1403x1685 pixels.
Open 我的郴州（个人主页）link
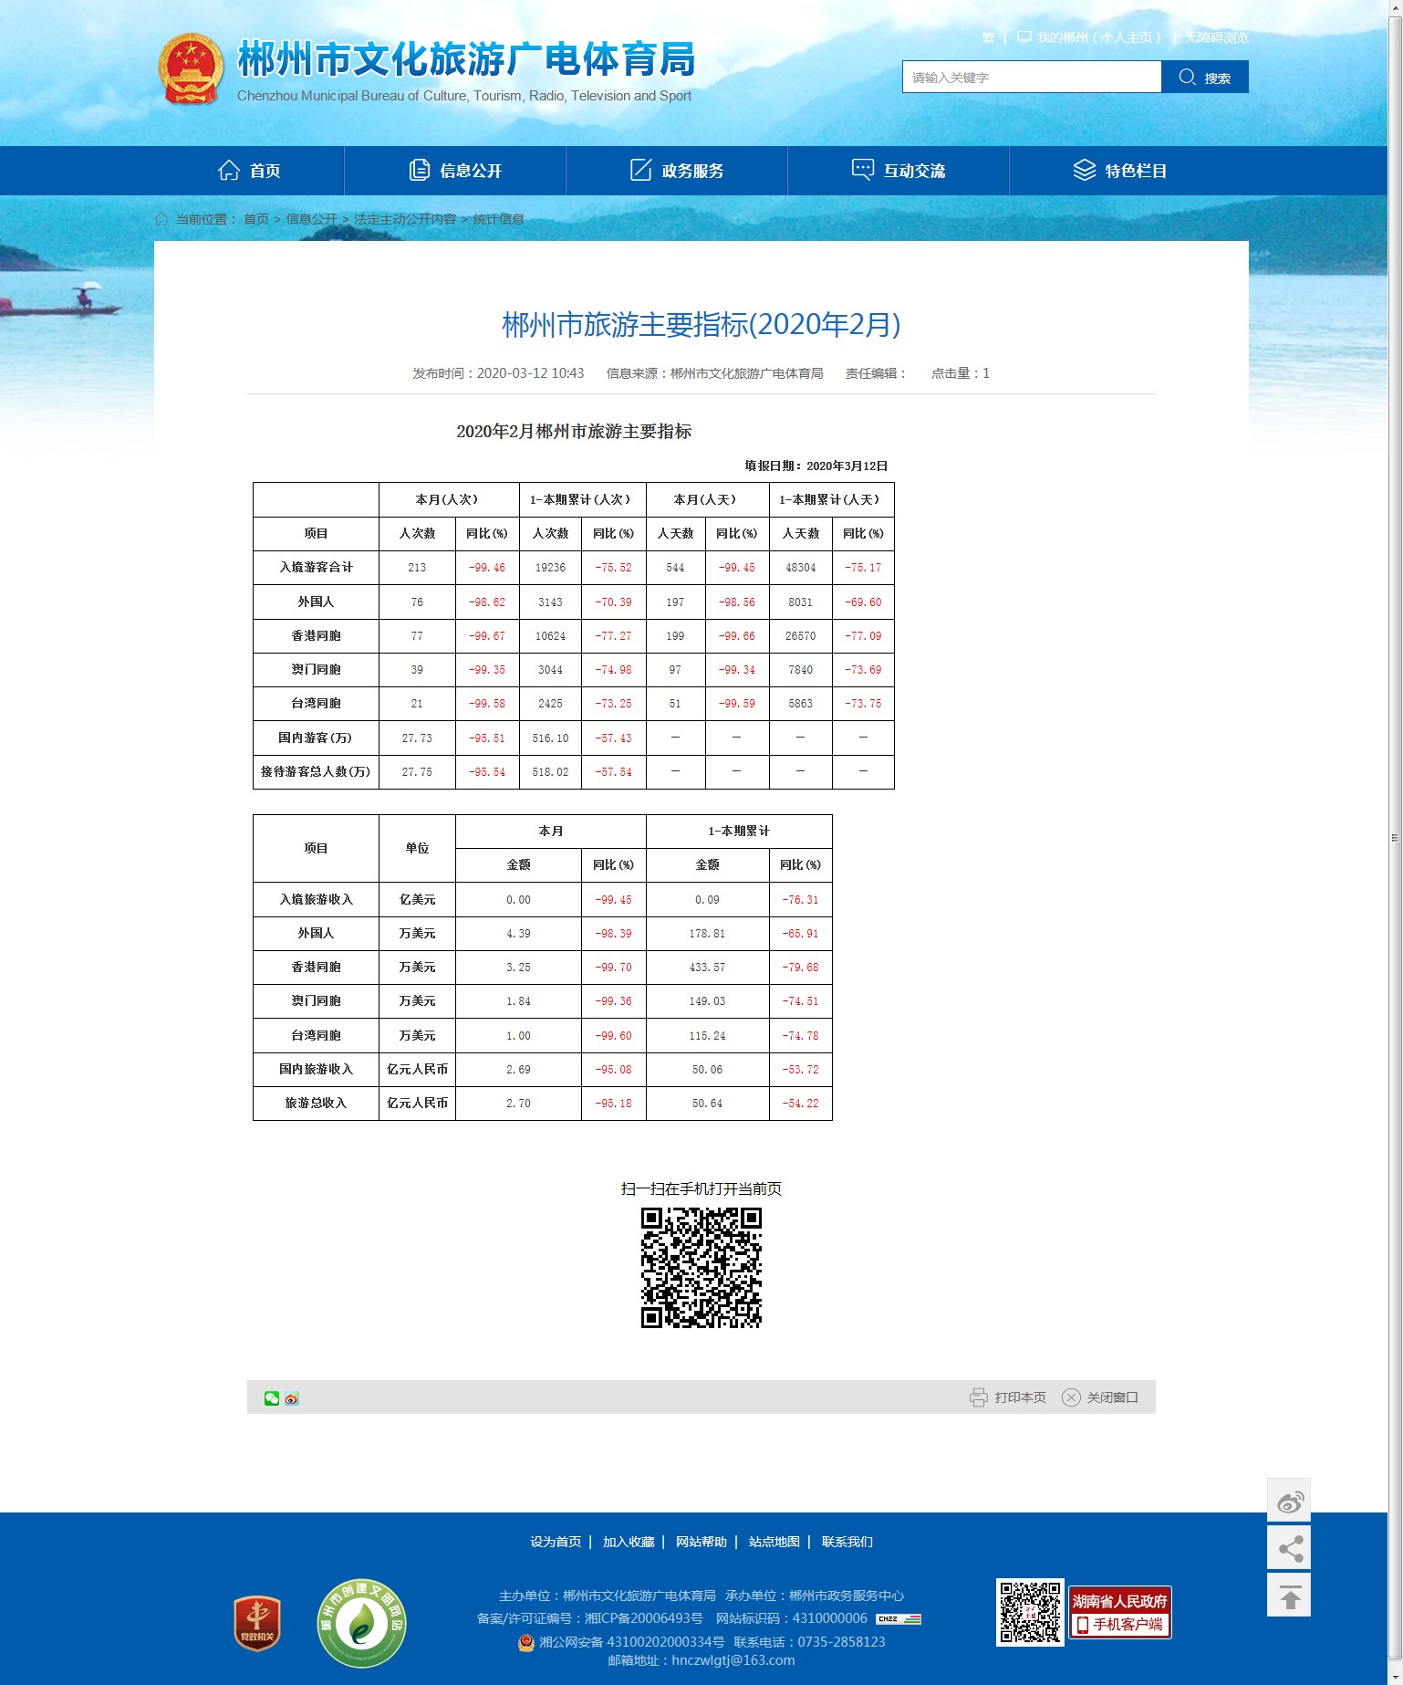[1099, 37]
